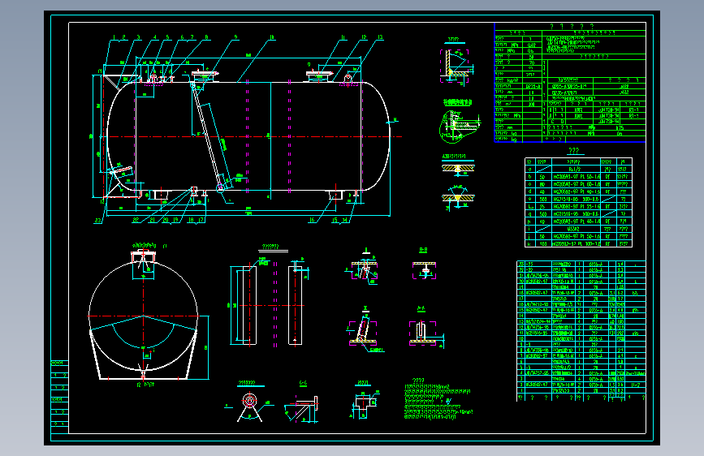Click part balloon number 11 above tank
The width and height of the screenshot is (704, 456).
coord(343,37)
